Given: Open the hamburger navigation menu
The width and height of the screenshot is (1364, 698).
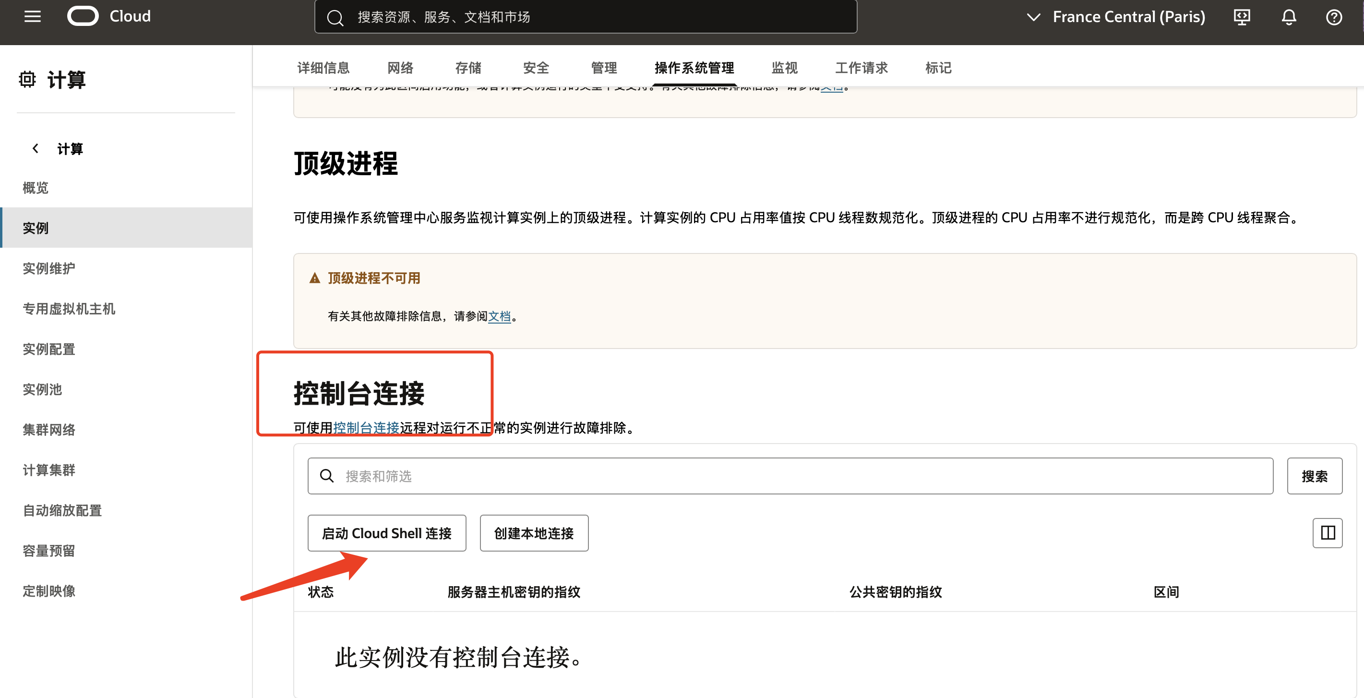Looking at the screenshot, I should pyautogui.click(x=32, y=16).
